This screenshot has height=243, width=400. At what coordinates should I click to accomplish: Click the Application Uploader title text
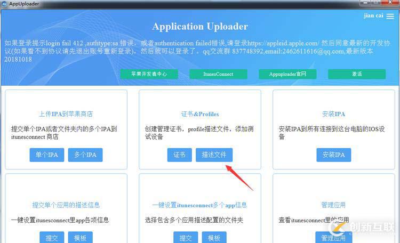pos(200,27)
